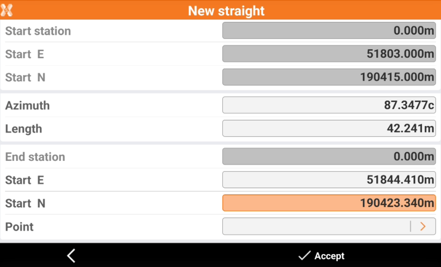The width and height of the screenshot is (441, 267).
Task: Click the empty Point field
Action: pyautogui.click(x=316, y=226)
